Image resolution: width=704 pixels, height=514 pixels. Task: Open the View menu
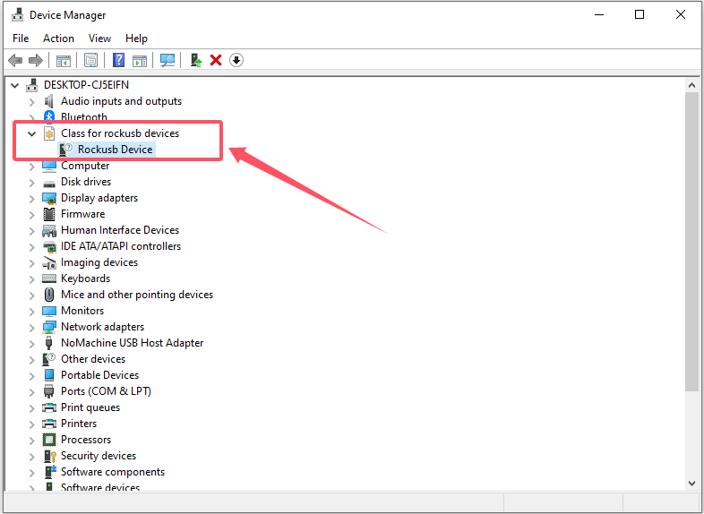pyautogui.click(x=99, y=39)
